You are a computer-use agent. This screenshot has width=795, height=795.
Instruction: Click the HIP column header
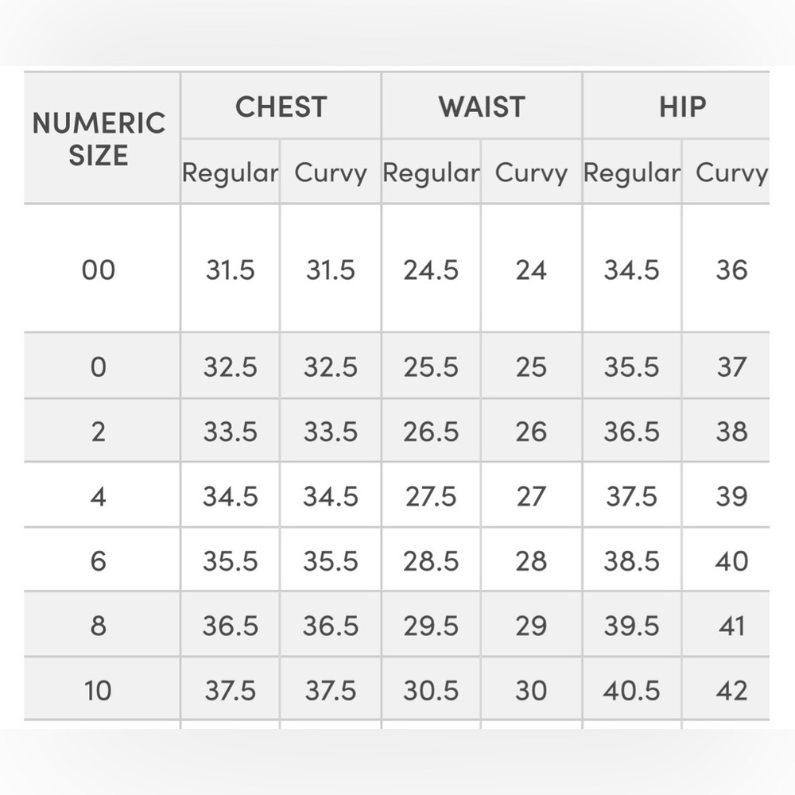click(682, 107)
